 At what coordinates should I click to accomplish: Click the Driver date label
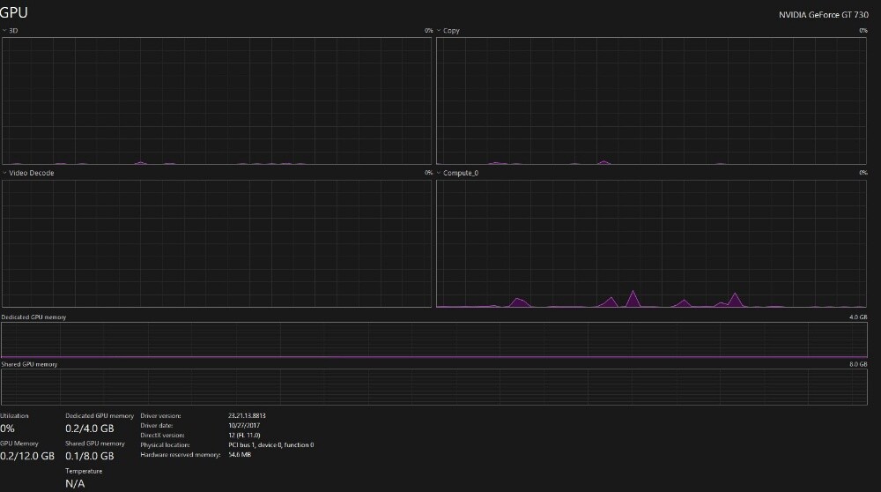point(157,426)
